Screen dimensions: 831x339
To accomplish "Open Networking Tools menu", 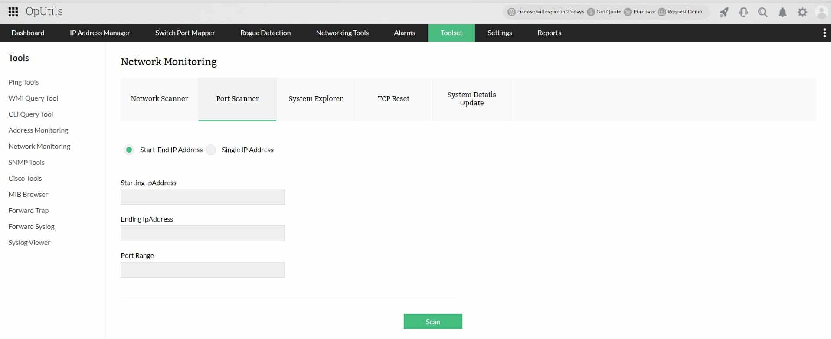I will pyautogui.click(x=342, y=33).
